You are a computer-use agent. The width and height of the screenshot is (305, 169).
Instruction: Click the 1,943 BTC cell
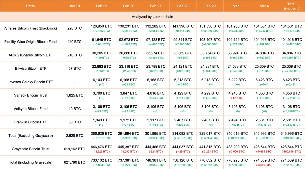coord(101,122)
